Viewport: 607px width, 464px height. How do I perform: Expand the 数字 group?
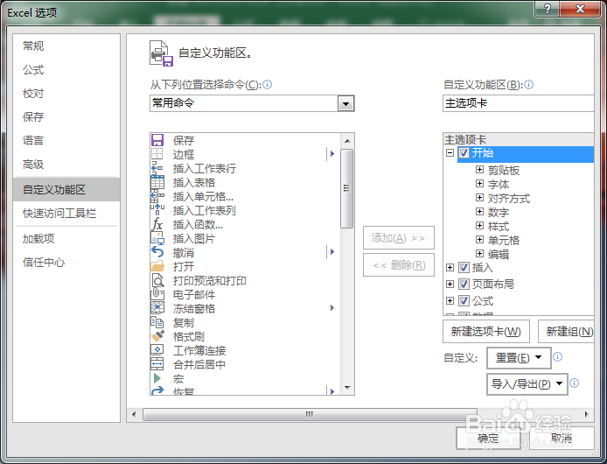point(479,212)
